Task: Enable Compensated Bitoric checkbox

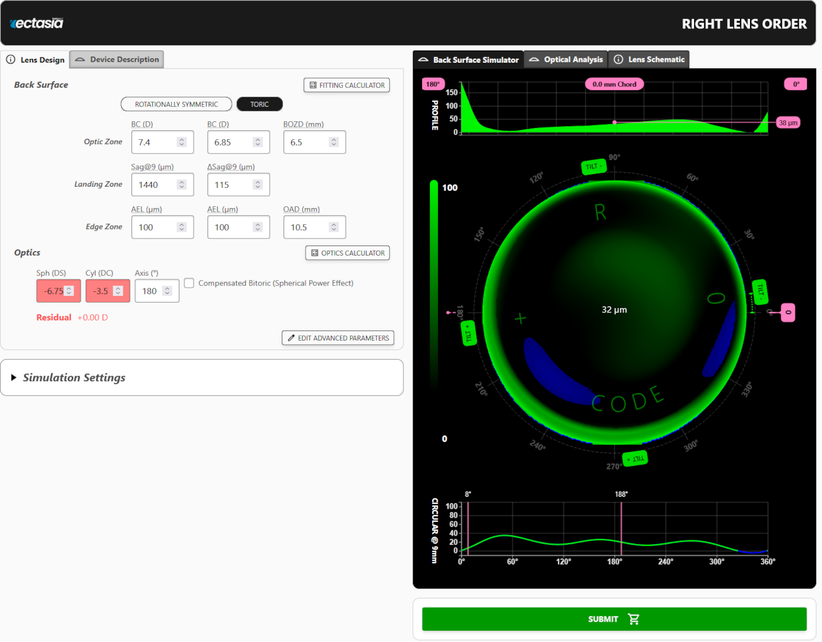Action: (x=189, y=283)
